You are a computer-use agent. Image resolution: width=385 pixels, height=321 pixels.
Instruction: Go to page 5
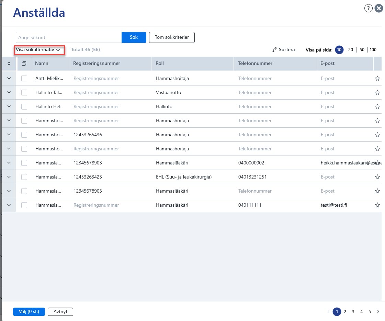[370, 312]
